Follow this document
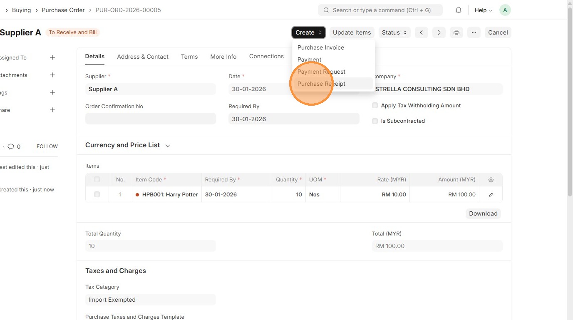Image resolution: width=573 pixels, height=320 pixels. pyautogui.click(x=47, y=146)
